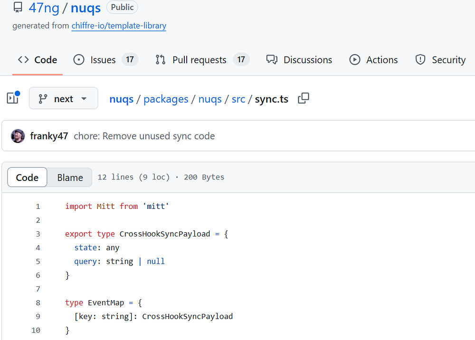
Task: Click the Actions play icon
Action: [x=355, y=60]
